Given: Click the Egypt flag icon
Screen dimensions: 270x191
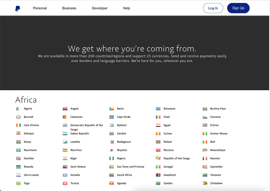Looking at the screenshot, I should pyautogui.click(x=158, y=125).
